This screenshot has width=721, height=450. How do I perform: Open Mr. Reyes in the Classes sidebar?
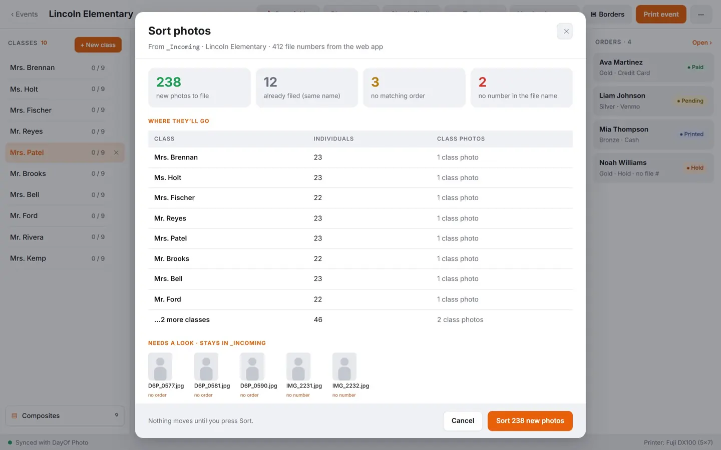[x=65, y=131]
